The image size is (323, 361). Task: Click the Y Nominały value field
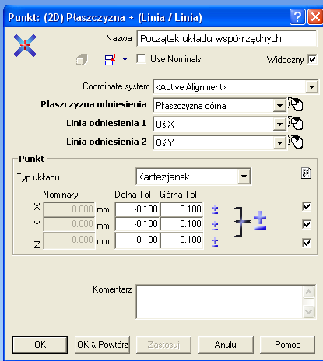[69, 224]
